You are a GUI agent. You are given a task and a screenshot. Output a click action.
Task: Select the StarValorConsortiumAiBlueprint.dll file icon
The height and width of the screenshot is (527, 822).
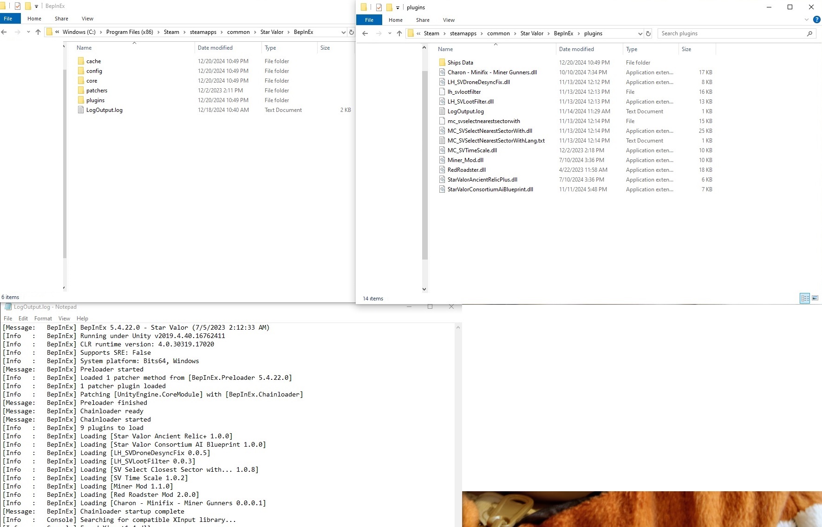click(442, 189)
